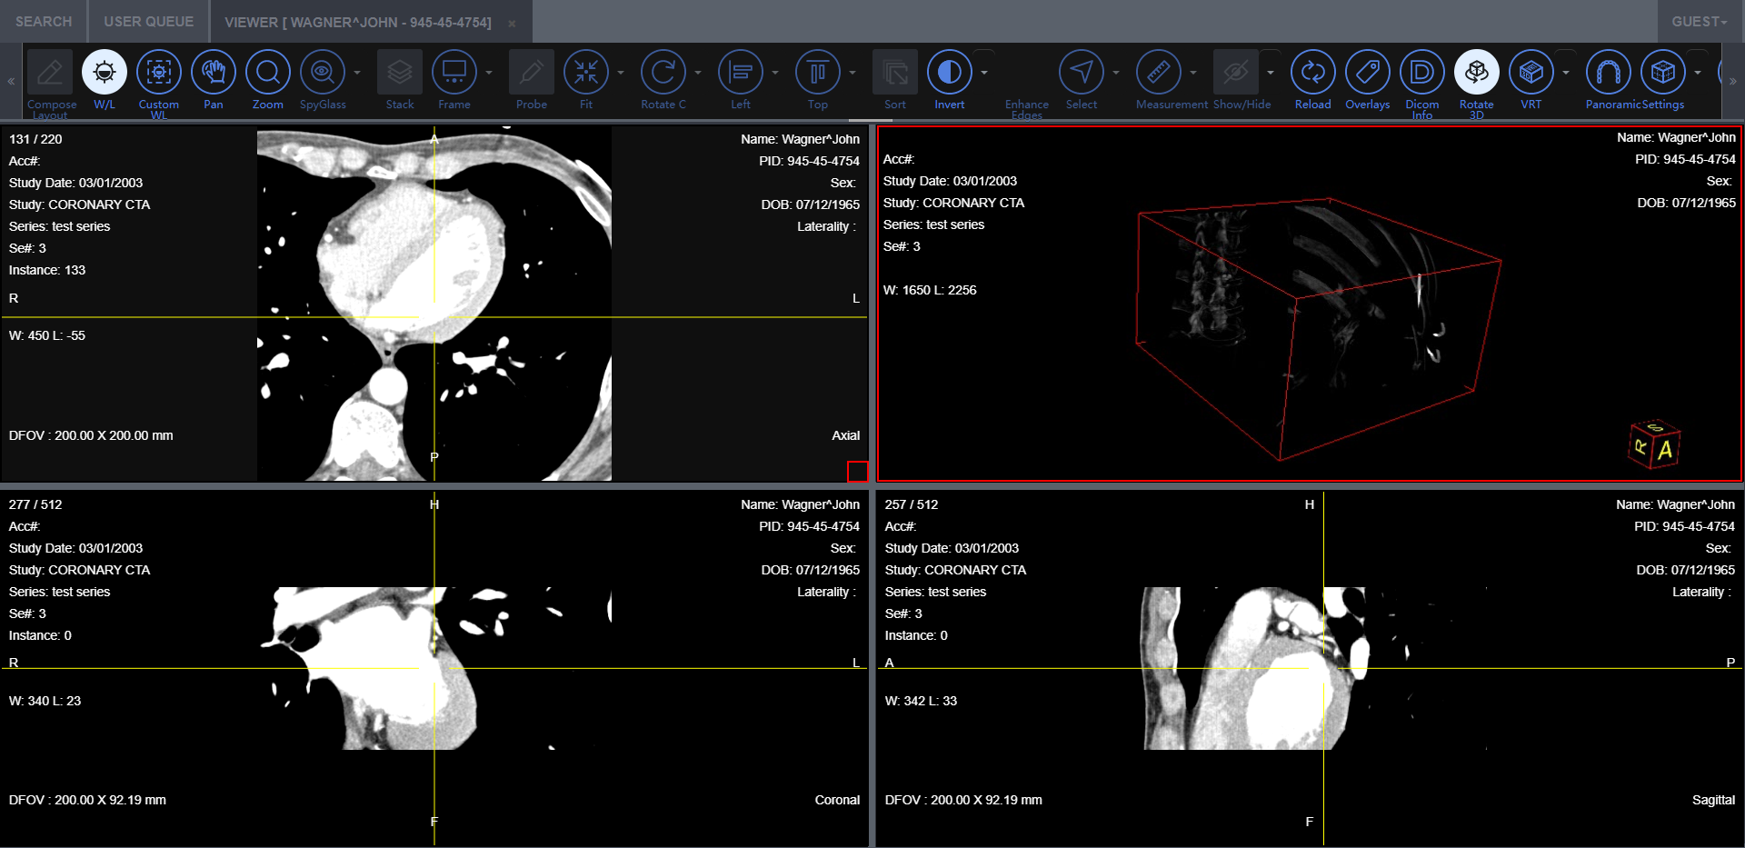Select the Probe tool
Screen dimensions: 1745x848
pyautogui.click(x=531, y=73)
